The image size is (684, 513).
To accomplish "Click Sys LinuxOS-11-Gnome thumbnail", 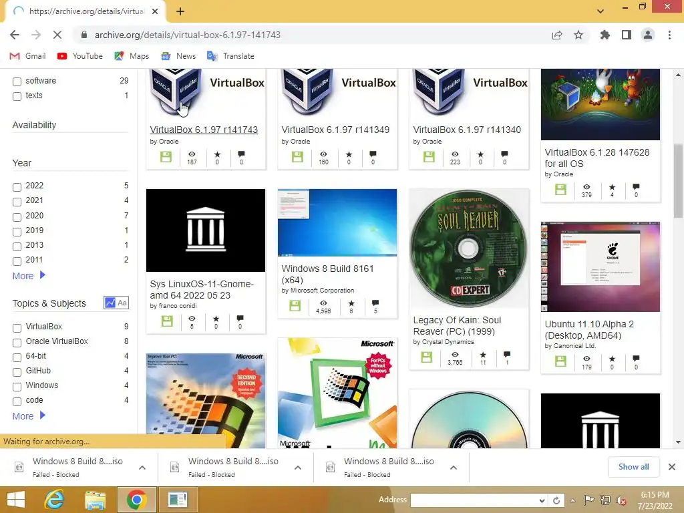I will pyautogui.click(x=206, y=230).
